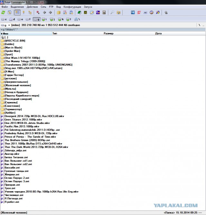This screenshot has height=215, width=206.
Task: Open the Действия menu
Action: coord(32,7)
